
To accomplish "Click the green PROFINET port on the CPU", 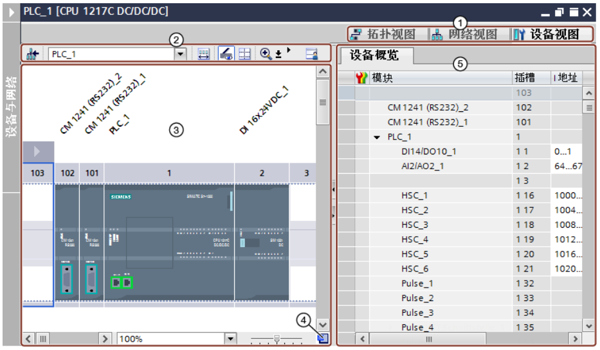I will click(x=122, y=282).
